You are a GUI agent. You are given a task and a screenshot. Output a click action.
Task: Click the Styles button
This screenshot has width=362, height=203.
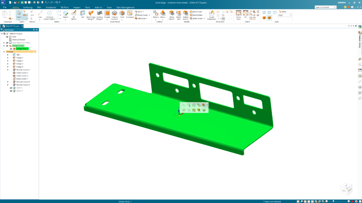(x=283, y=12)
